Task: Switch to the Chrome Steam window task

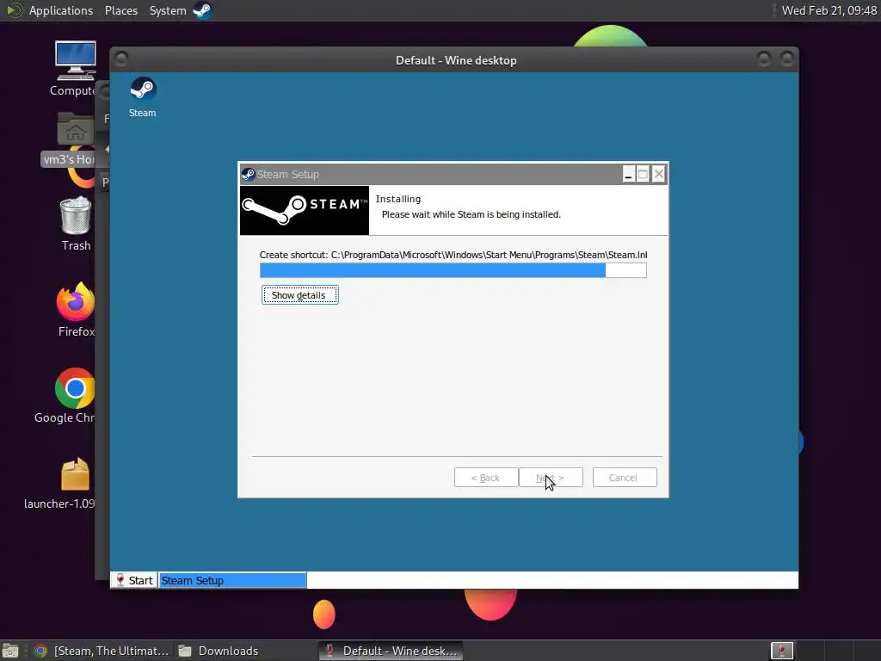Action: coord(102,651)
